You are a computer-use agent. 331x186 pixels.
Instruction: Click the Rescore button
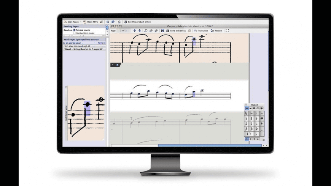[x=216, y=30]
